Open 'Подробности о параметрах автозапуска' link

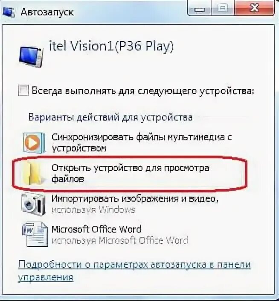134,271
